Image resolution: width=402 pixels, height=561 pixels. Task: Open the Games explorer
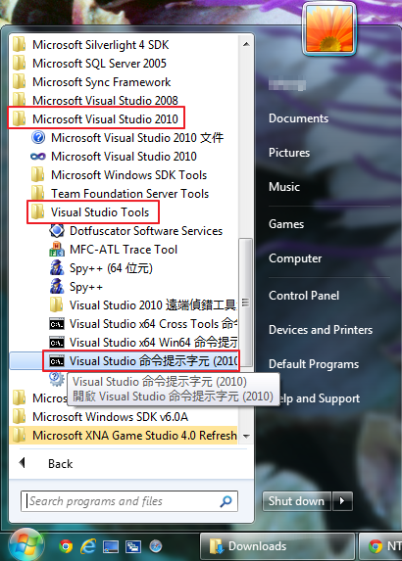[x=286, y=224]
